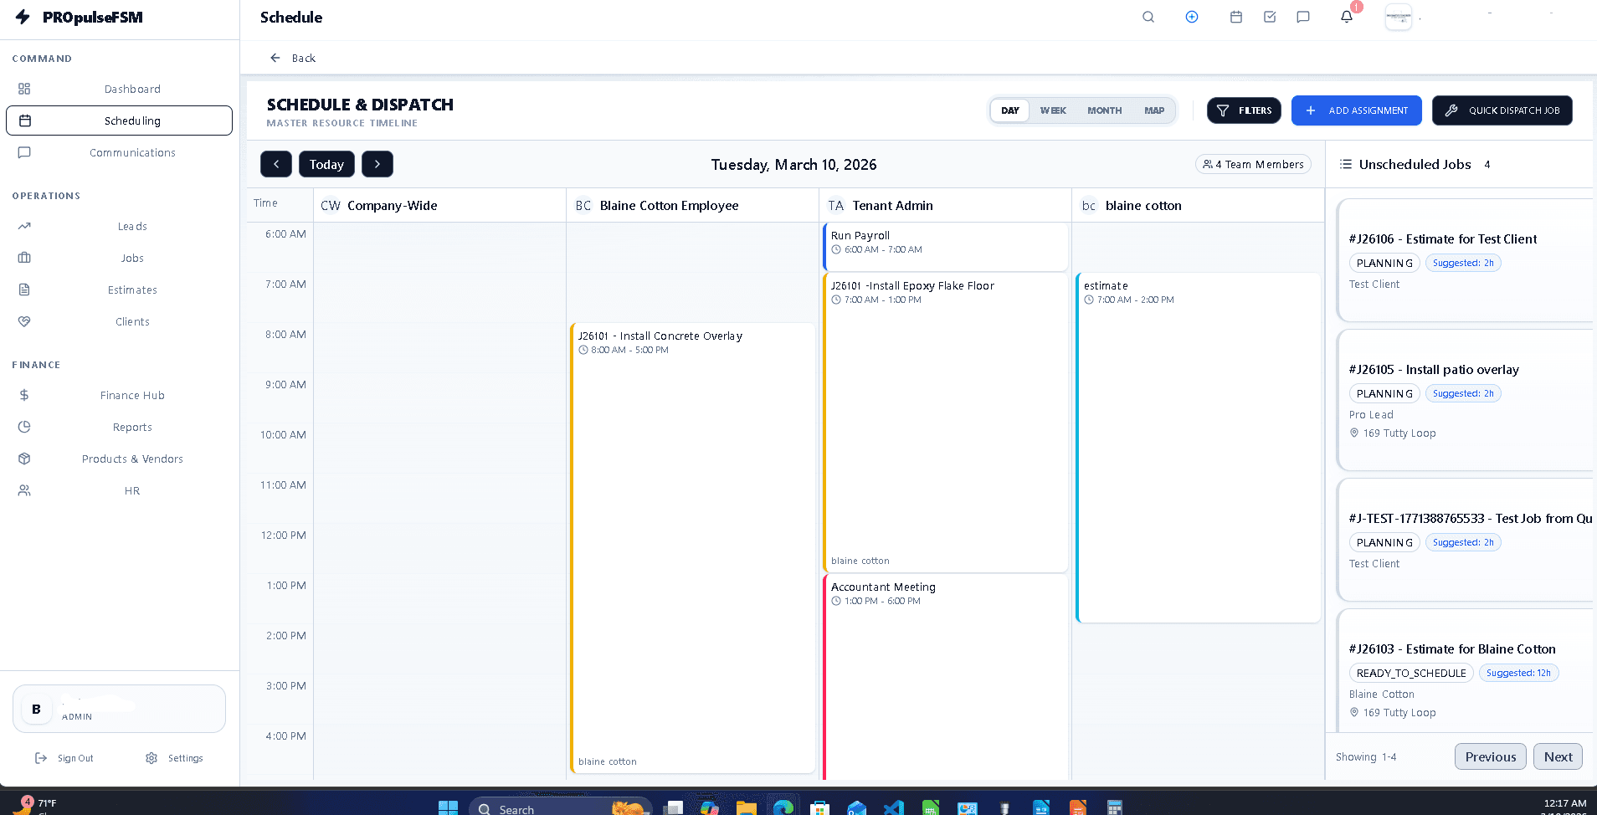Open the calendar icon in the top bar
This screenshot has width=1597, height=815.
(1235, 17)
